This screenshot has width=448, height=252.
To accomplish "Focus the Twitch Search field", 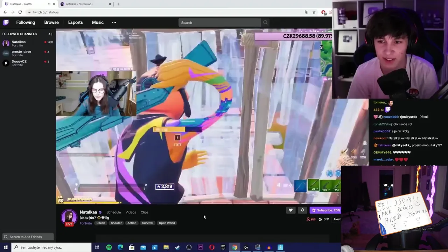I will click(x=220, y=22).
